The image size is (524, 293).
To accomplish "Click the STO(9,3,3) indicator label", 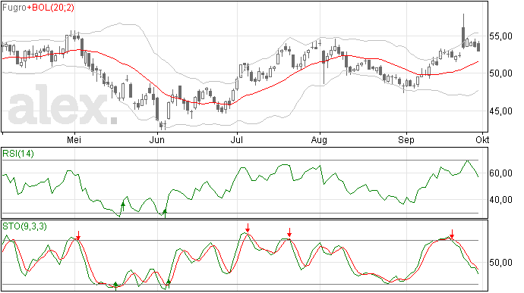I will 24,226.
